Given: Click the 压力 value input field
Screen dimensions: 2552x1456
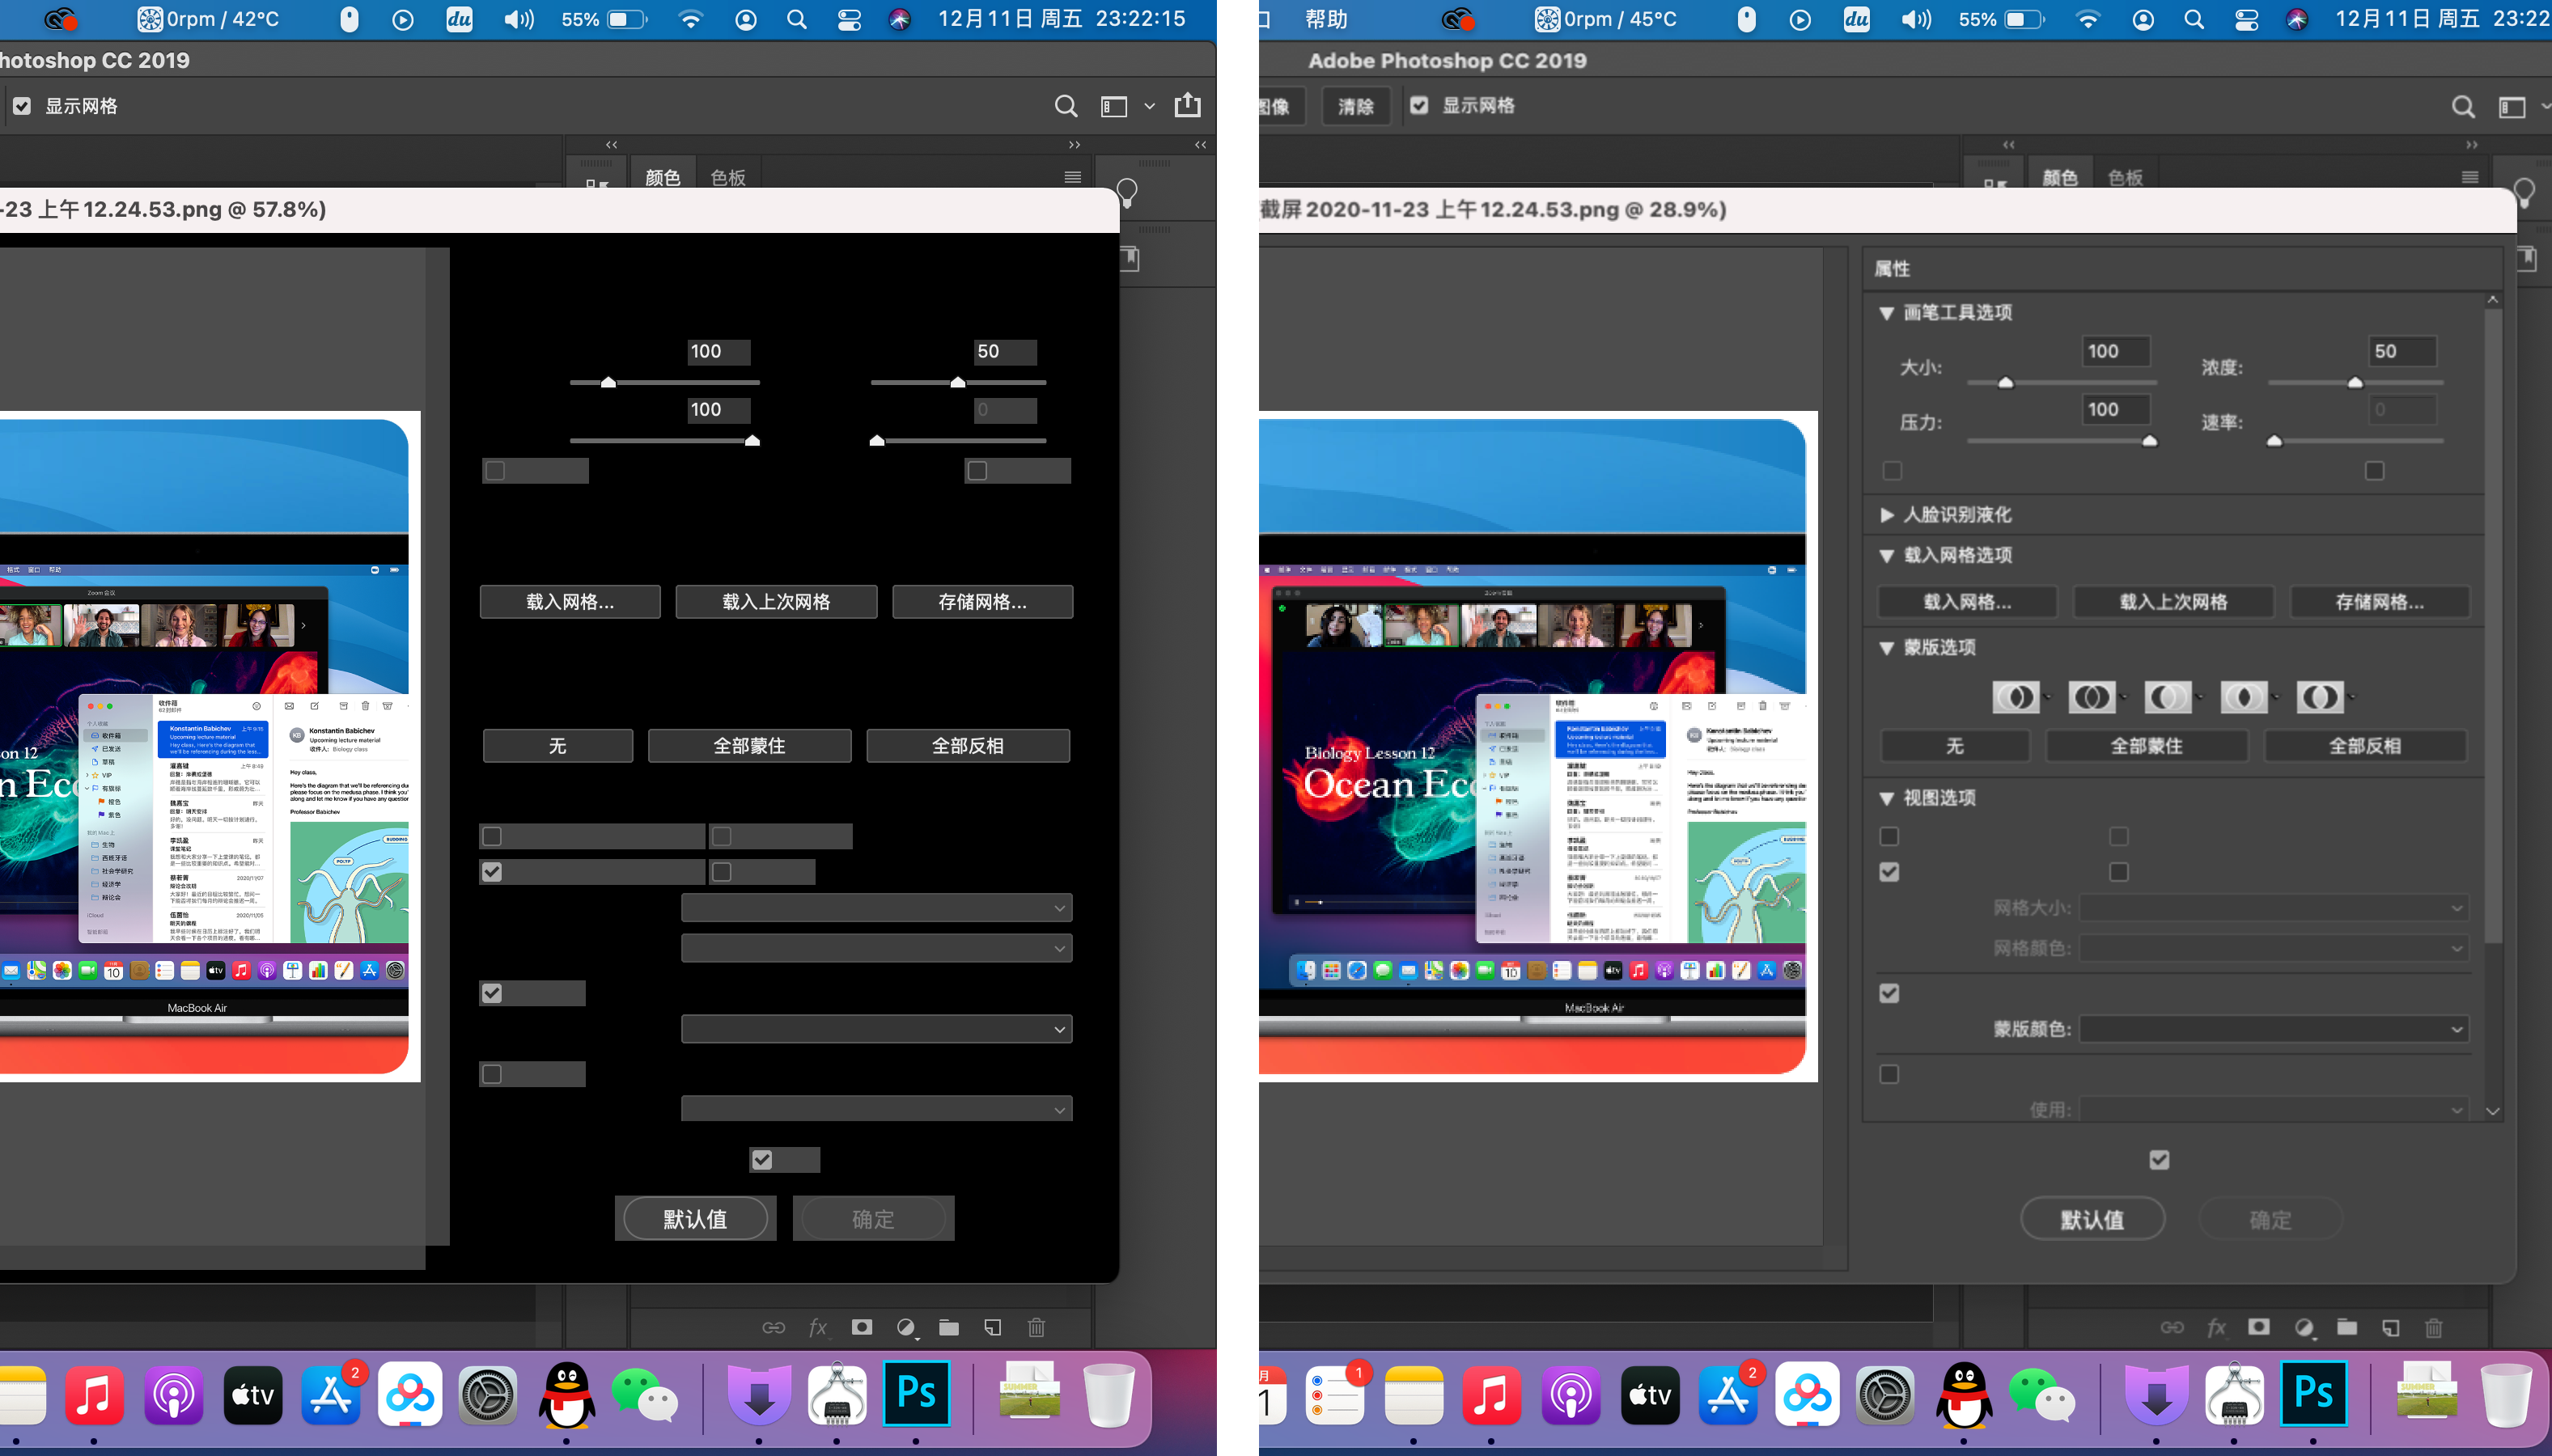Looking at the screenshot, I should [2115, 409].
